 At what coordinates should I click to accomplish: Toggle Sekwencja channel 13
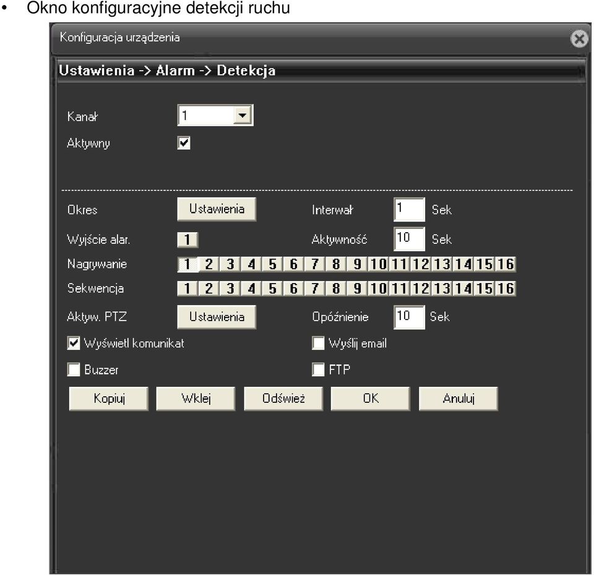click(x=442, y=288)
